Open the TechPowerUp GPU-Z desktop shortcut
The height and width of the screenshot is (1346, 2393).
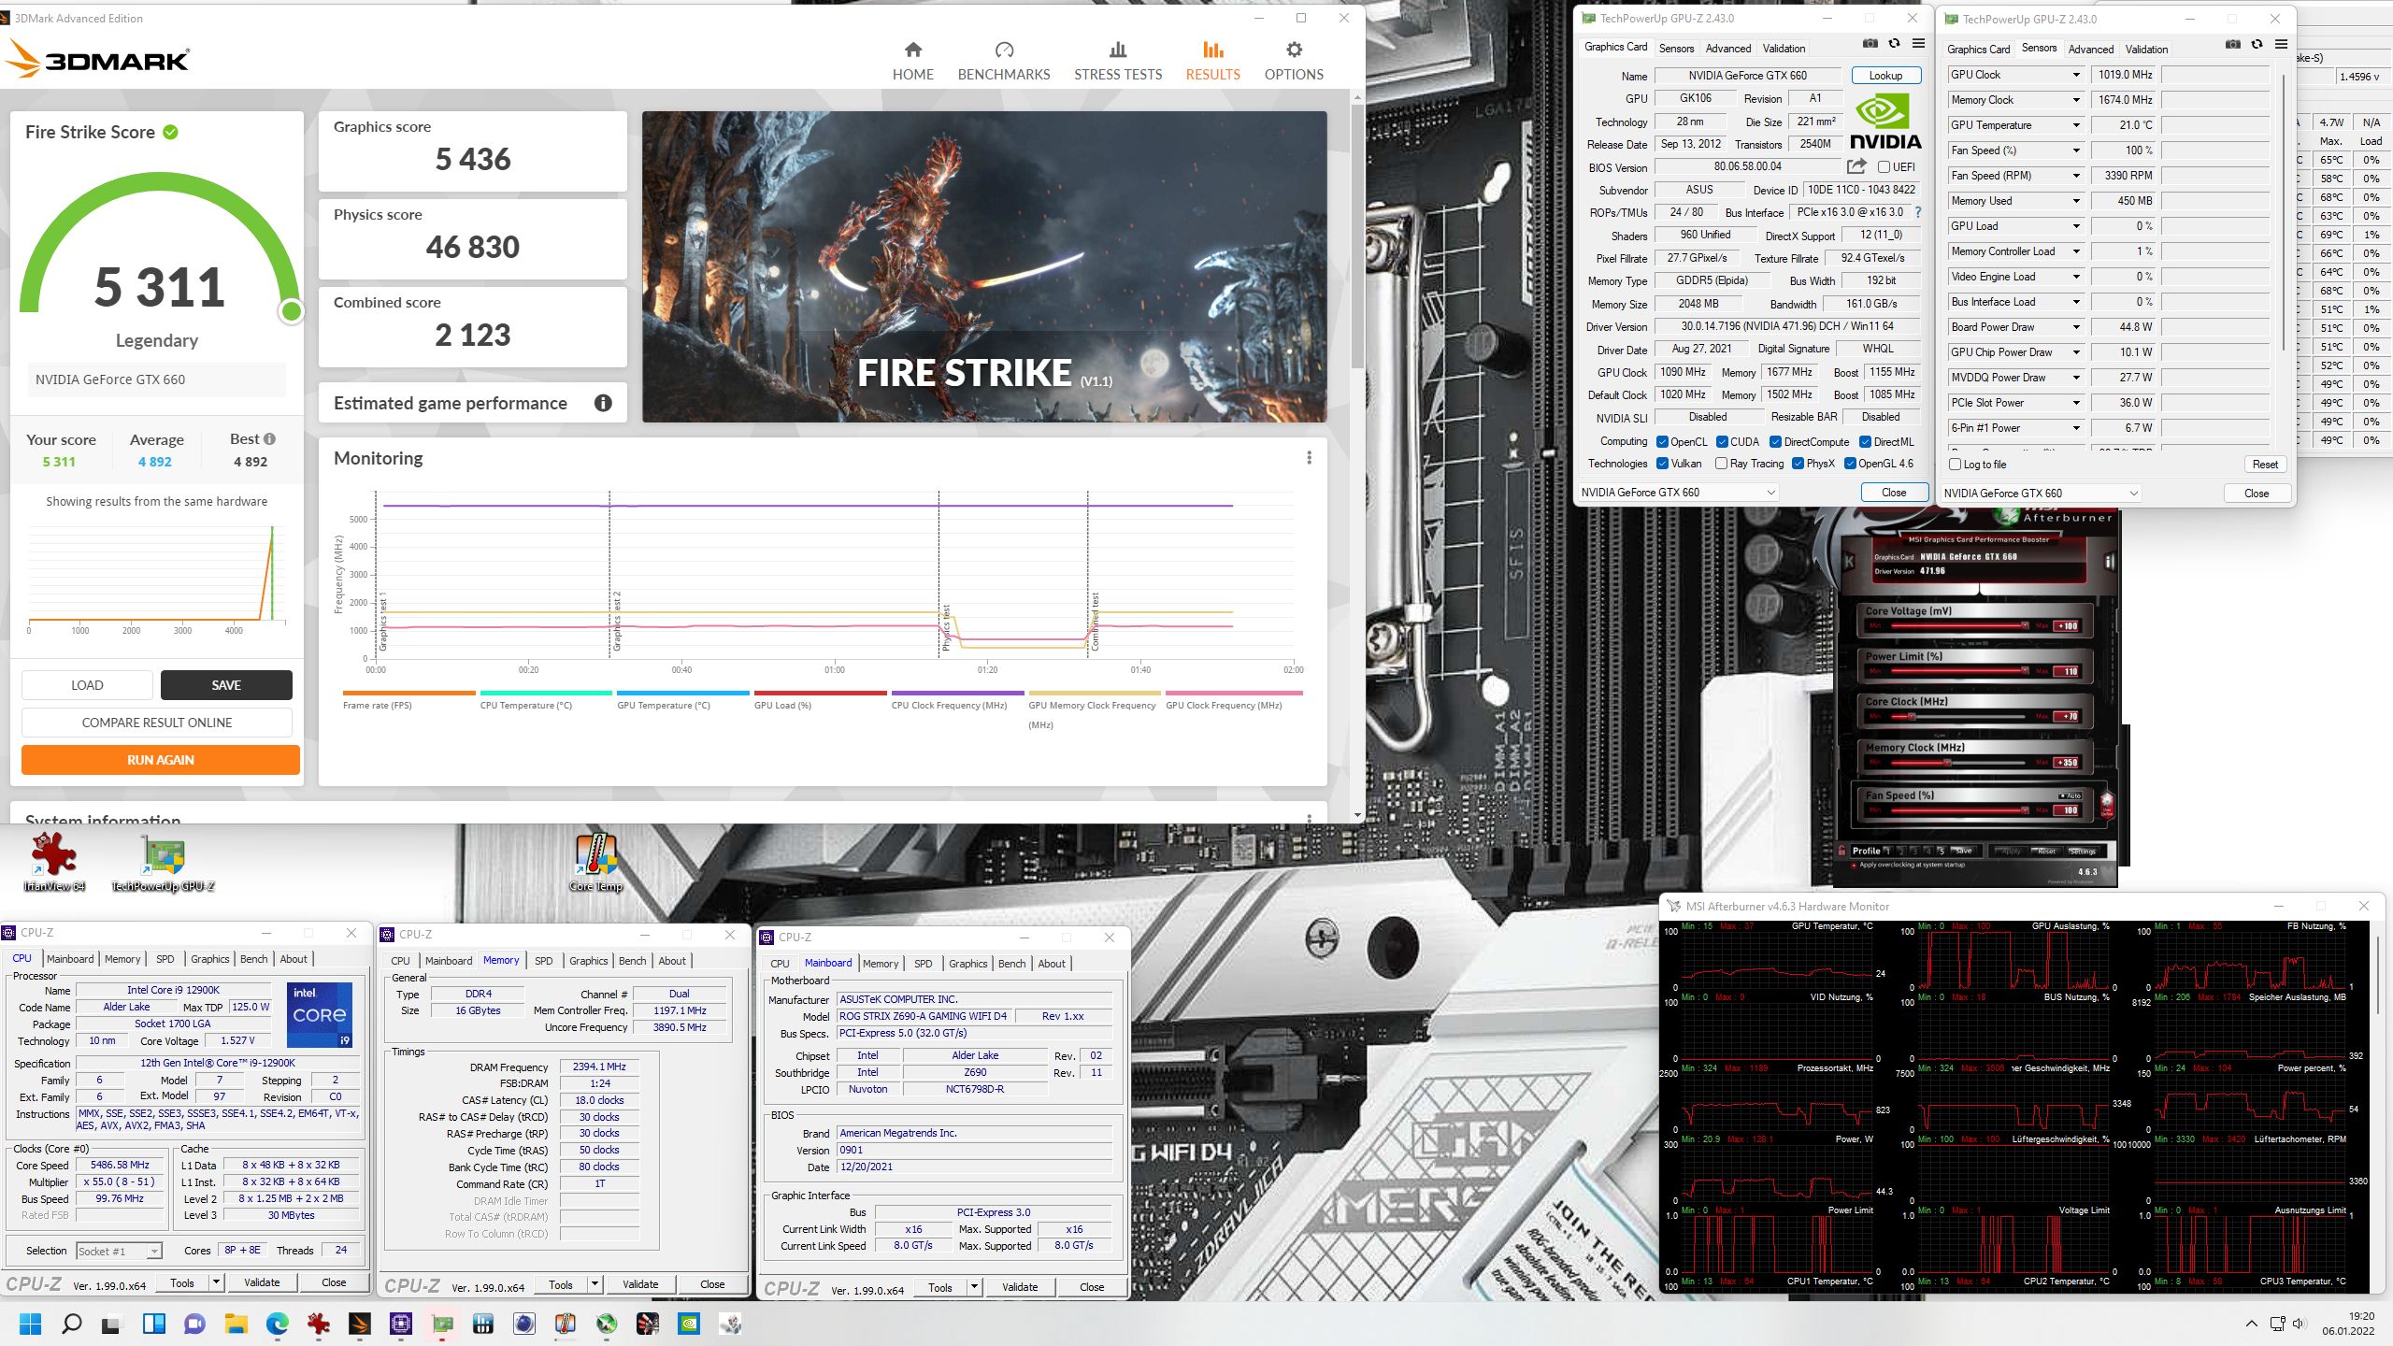click(163, 863)
